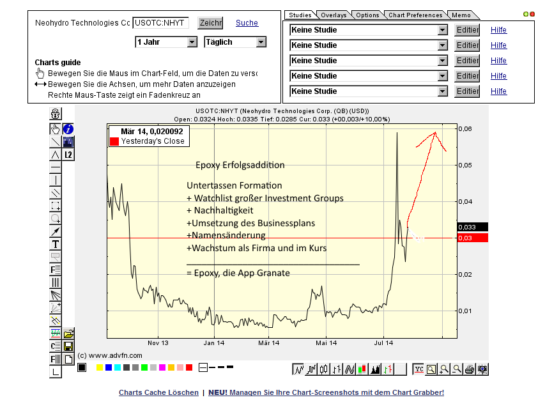Toggle the line chart style button
Screen dimensions: 545x416
(298, 369)
